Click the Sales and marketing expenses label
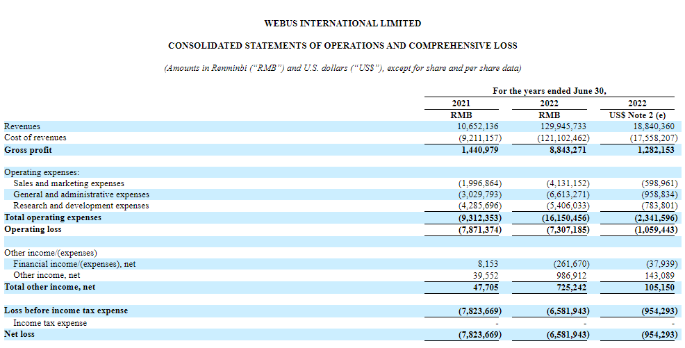Image resolution: width=685 pixels, height=348 pixels. pyautogui.click(x=69, y=183)
